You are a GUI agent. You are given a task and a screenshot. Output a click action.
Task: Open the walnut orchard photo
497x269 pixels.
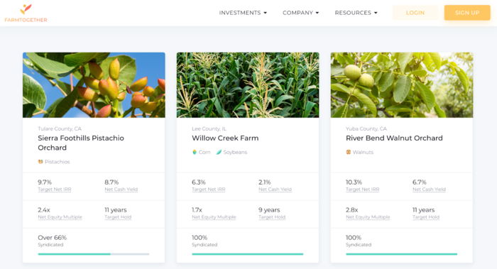tap(402, 85)
